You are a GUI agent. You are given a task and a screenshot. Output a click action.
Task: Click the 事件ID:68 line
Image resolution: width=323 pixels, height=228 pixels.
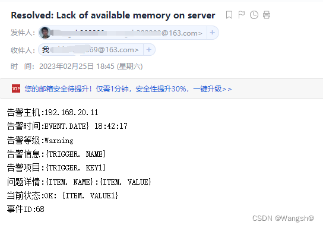point(26,209)
